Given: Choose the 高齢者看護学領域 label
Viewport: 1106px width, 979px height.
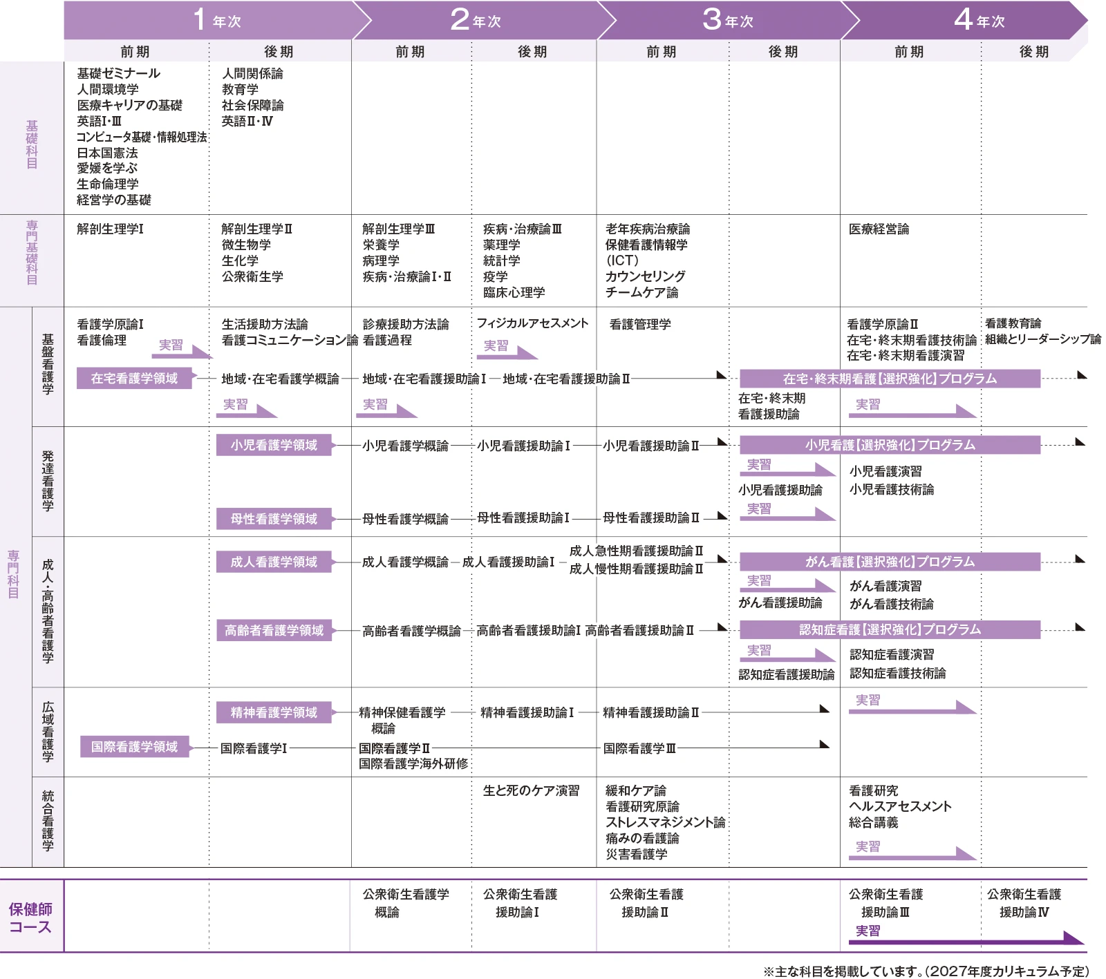Looking at the screenshot, I should click(x=274, y=631).
